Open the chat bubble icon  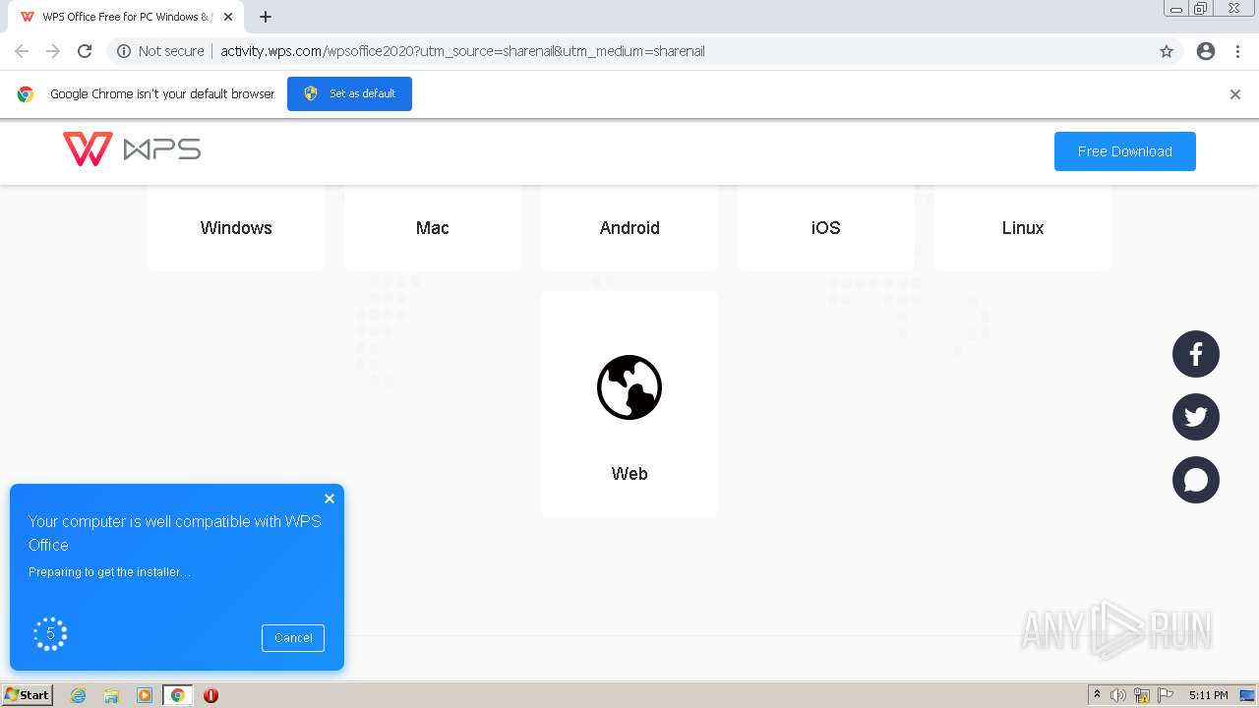coord(1196,480)
